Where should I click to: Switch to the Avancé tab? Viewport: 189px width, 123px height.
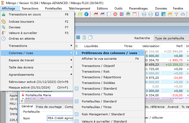(x=173, y=107)
